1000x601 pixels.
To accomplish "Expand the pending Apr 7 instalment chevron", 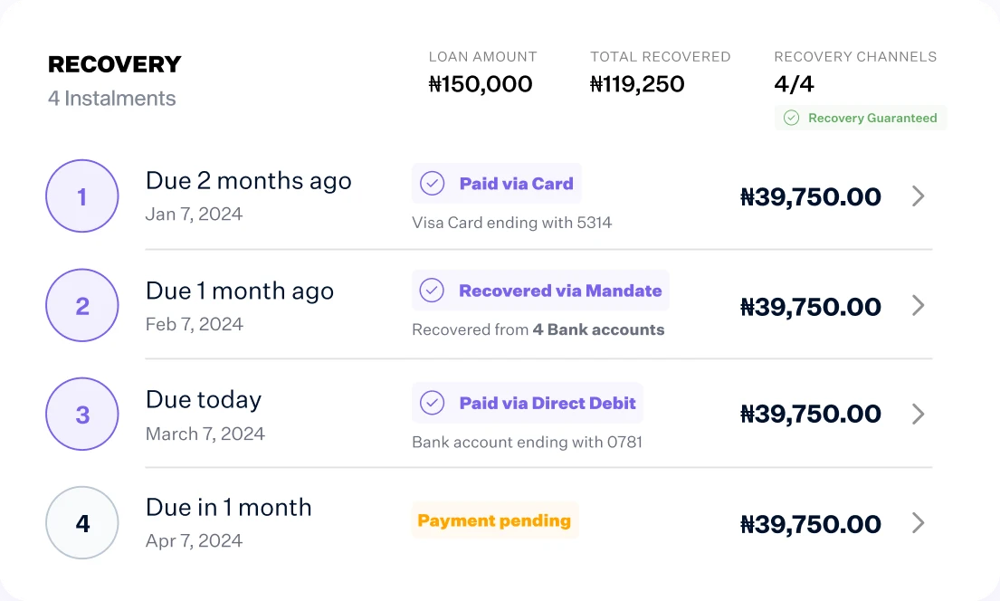I will [x=919, y=523].
